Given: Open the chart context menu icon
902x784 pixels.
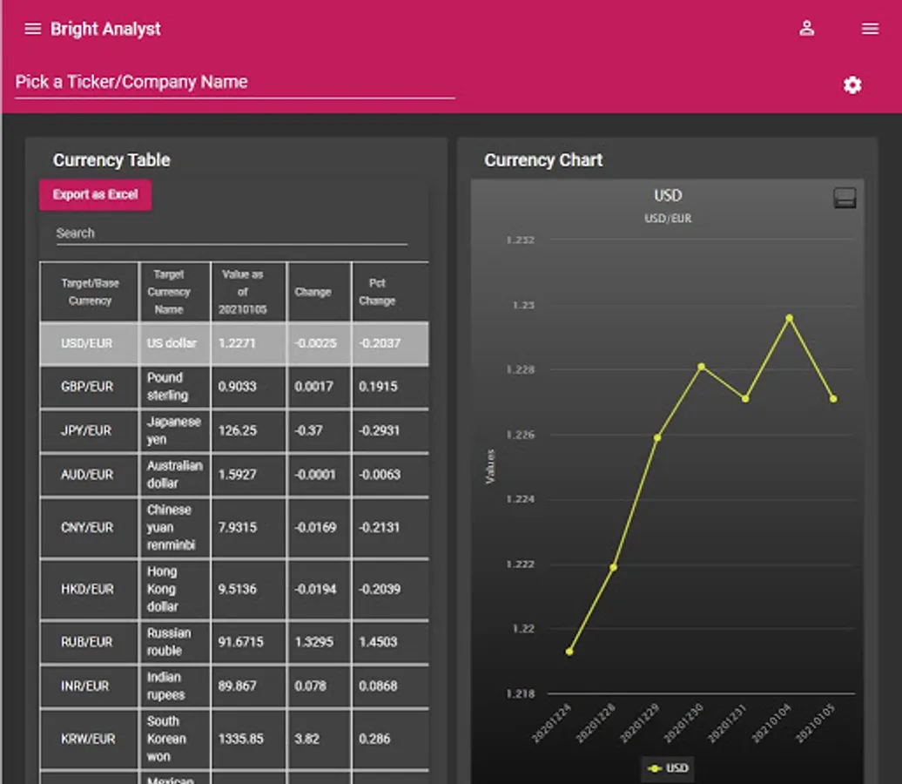Looking at the screenshot, I should [x=845, y=198].
